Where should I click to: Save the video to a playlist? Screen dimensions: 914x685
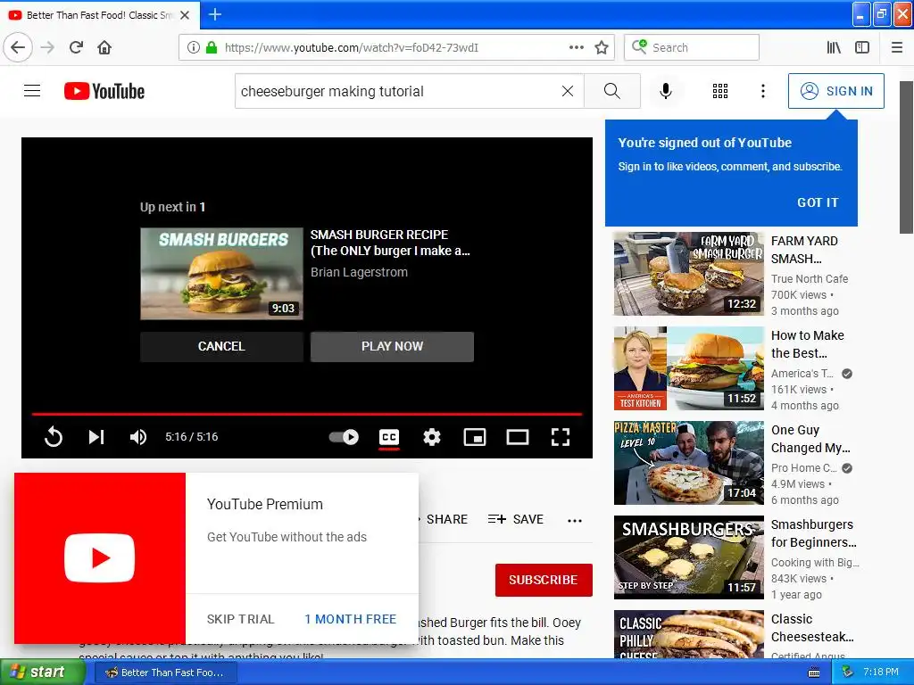[515, 519]
